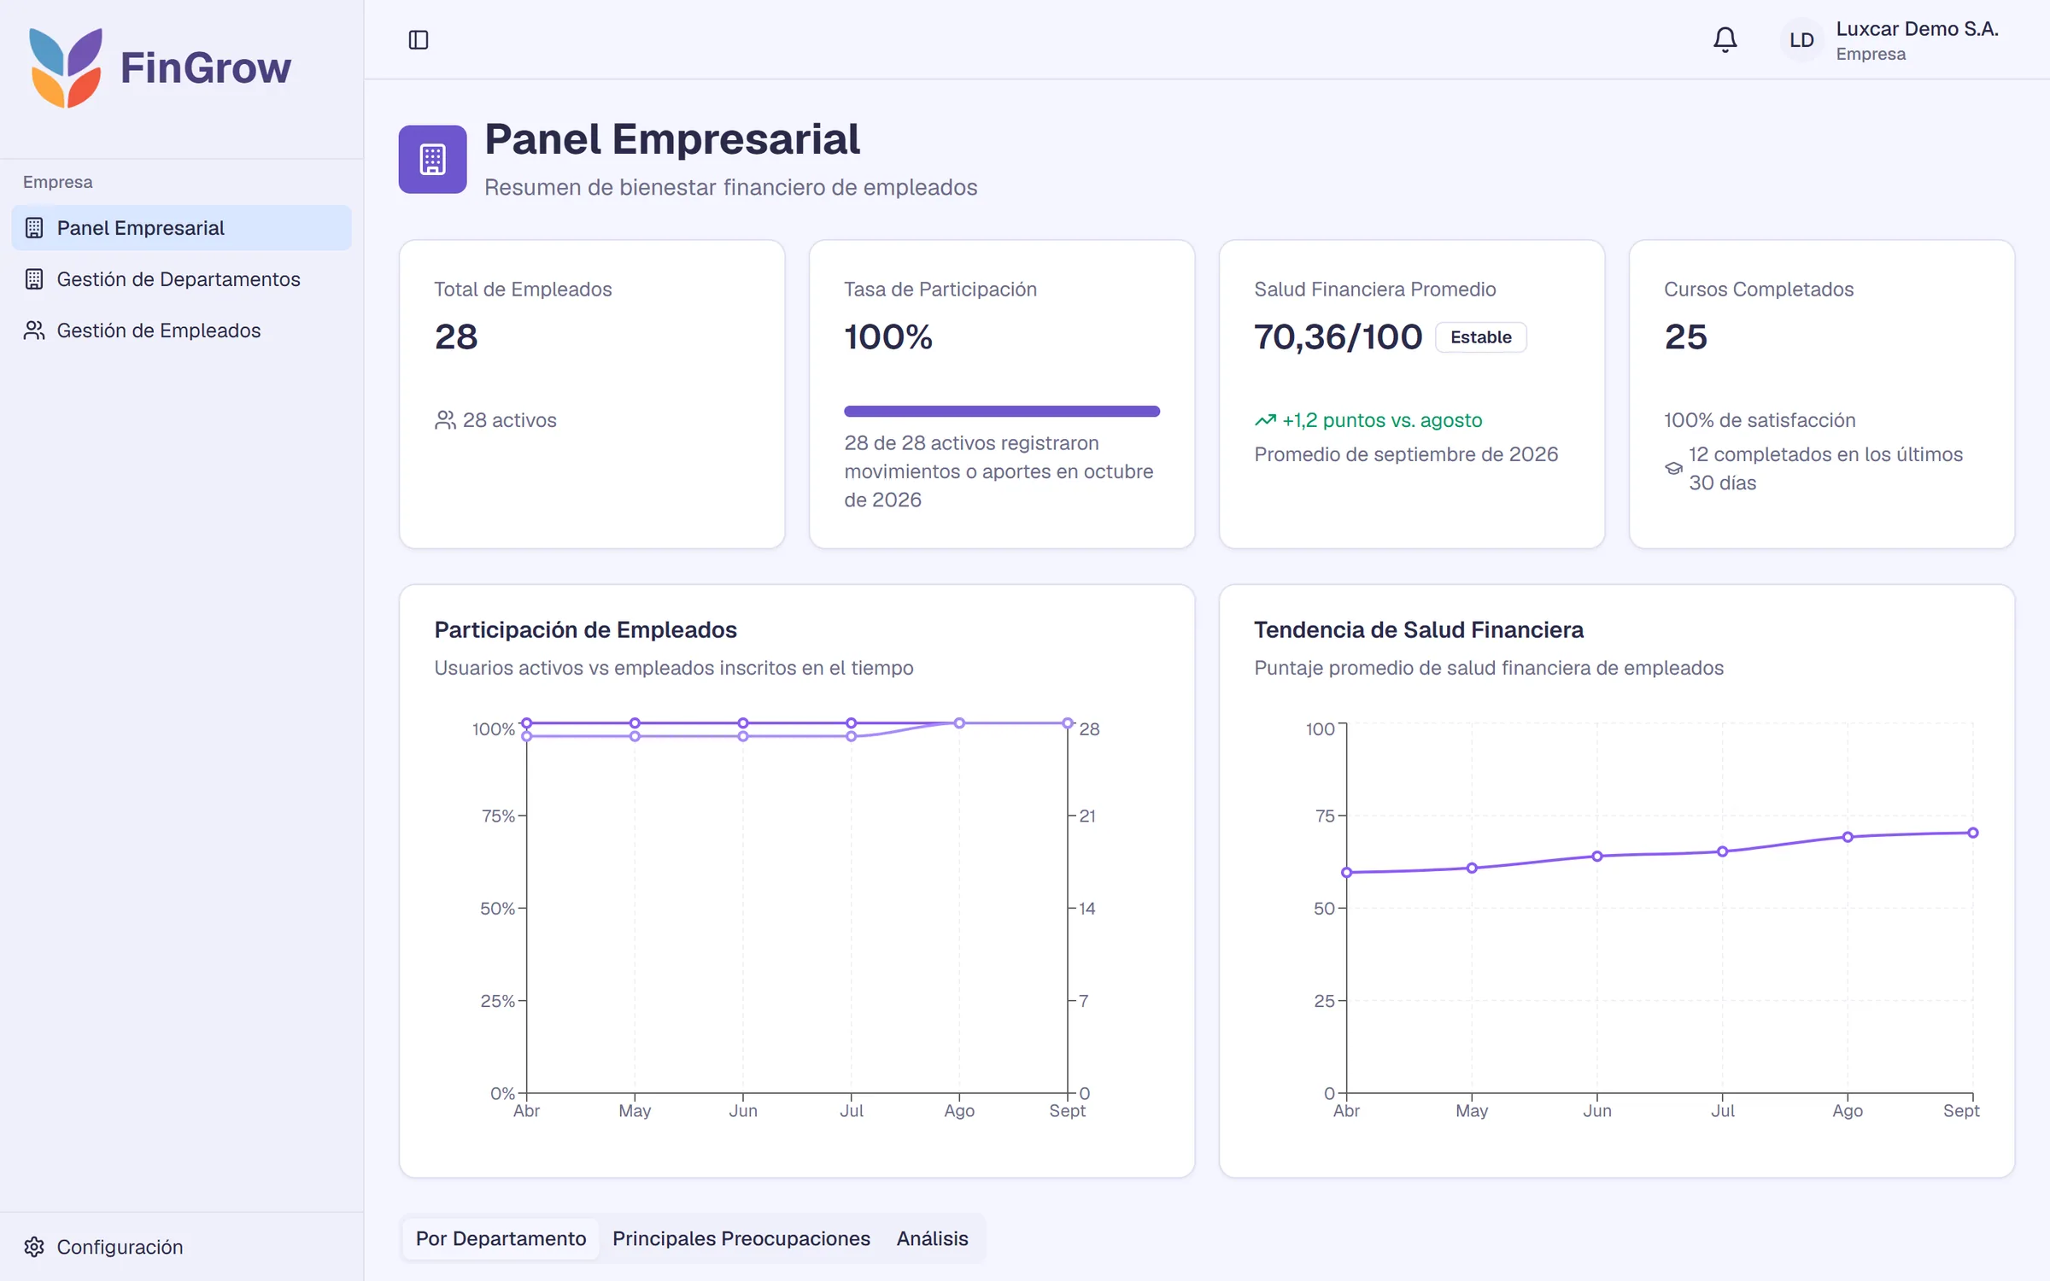This screenshot has height=1281, width=2050.
Task: Click 100% de satisfacción text
Action: (x=1760, y=420)
